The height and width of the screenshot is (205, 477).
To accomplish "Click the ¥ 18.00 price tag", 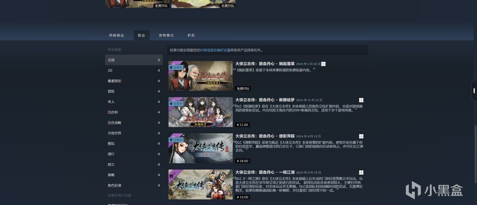I will pyautogui.click(x=242, y=161).
